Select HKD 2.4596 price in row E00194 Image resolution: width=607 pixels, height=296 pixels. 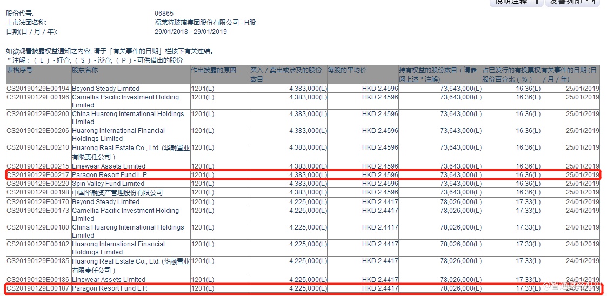(380, 89)
